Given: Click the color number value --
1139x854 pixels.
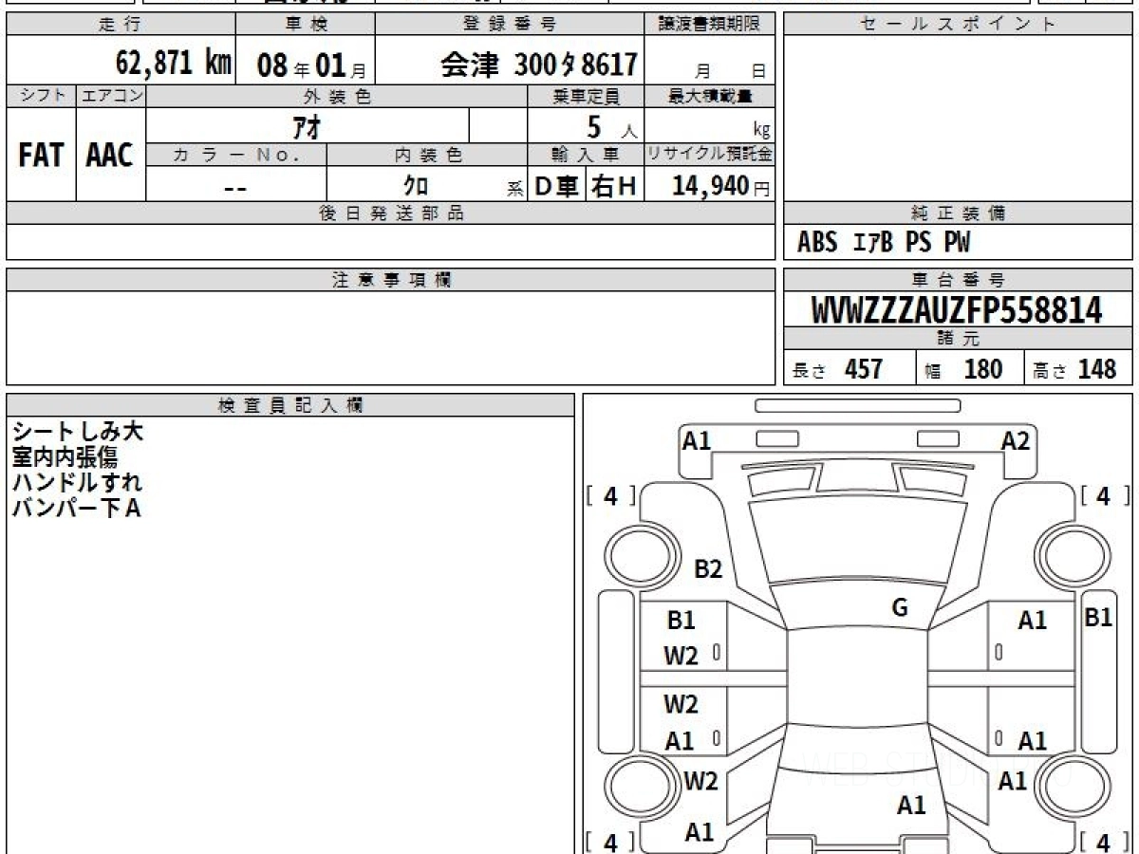Looking at the screenshot, I should click(235, 187).
